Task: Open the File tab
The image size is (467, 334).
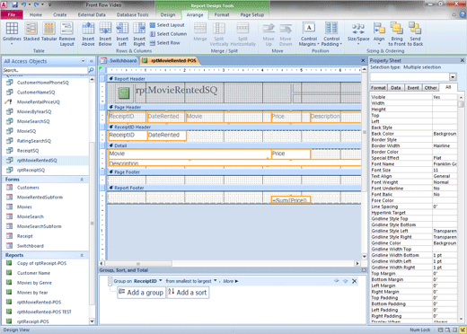Action: pyautogui.click(x=12, y=14)
